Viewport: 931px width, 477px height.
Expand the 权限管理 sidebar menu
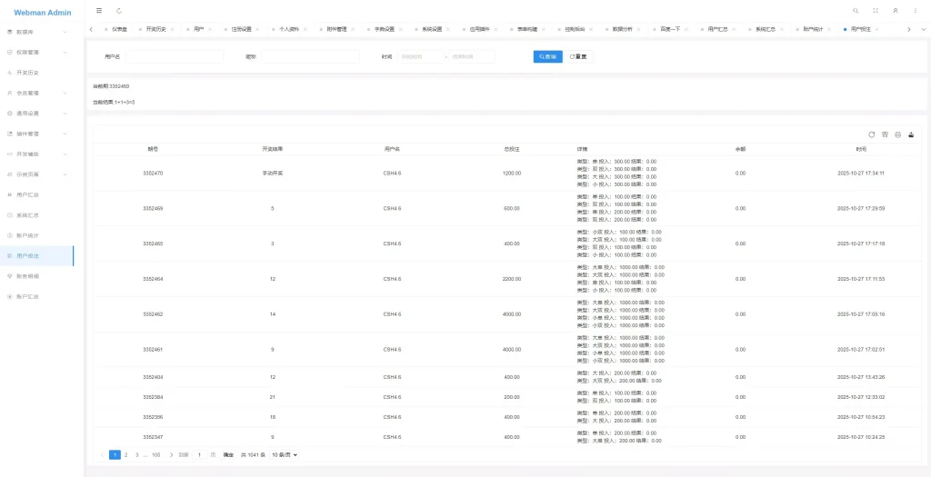tap(36, 52)
